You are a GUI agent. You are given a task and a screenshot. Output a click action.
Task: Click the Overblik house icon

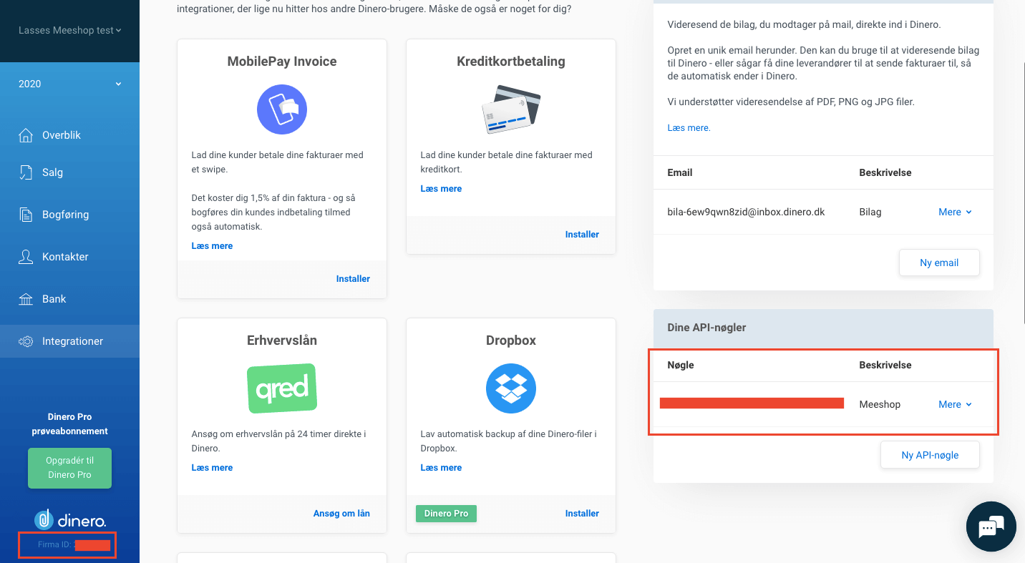pos(26,135)
